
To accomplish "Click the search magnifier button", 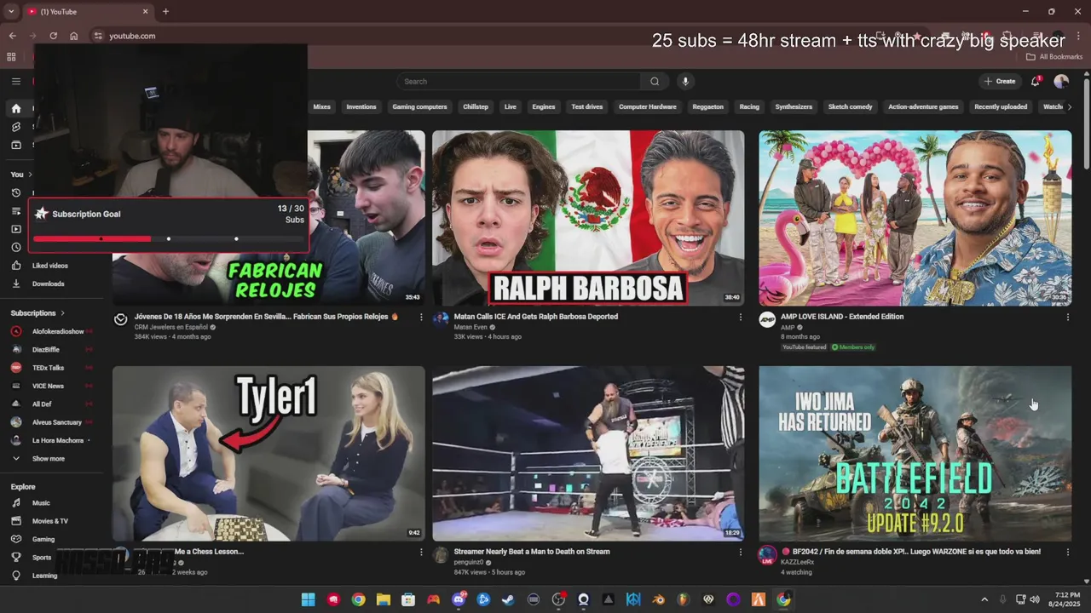I will coord(655,82).
